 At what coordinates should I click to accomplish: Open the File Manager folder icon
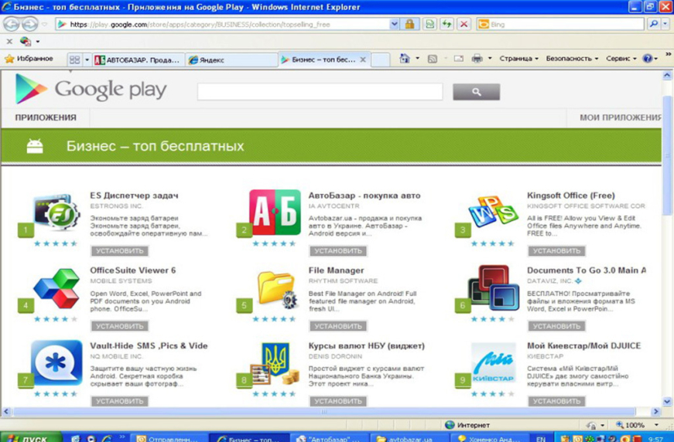(275, 289)
